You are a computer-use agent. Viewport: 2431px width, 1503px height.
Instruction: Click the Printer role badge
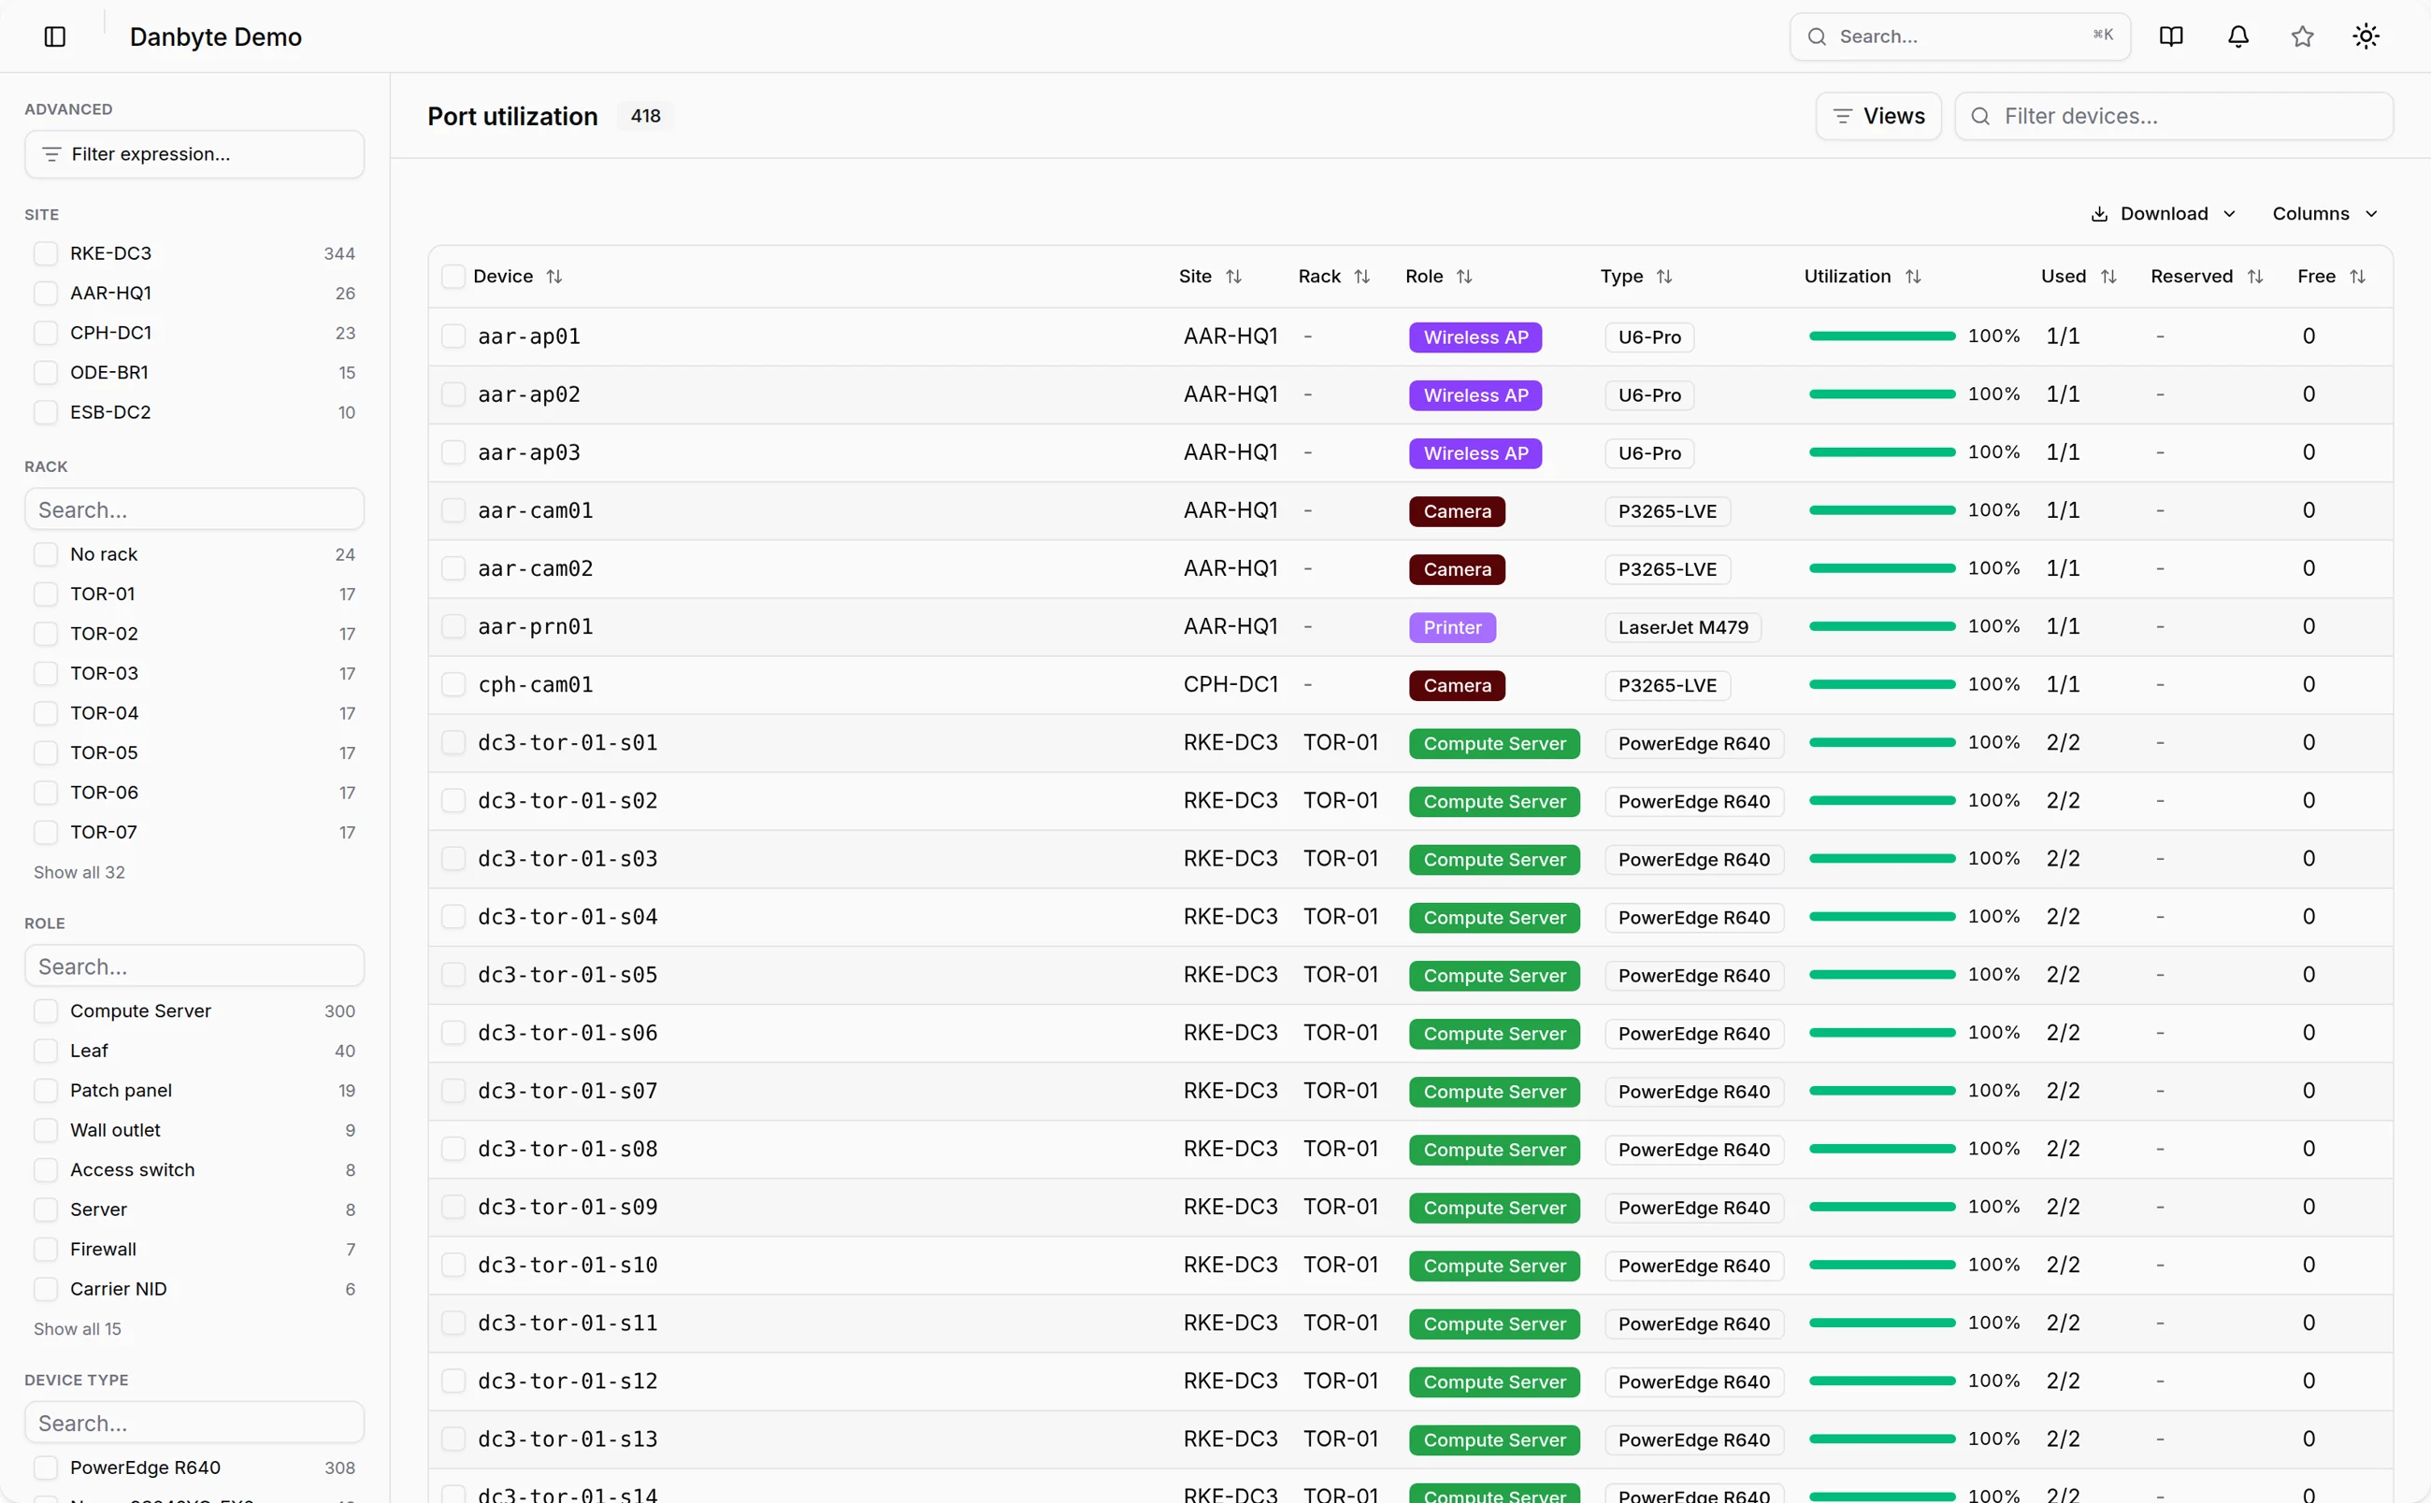[1452, 627]
